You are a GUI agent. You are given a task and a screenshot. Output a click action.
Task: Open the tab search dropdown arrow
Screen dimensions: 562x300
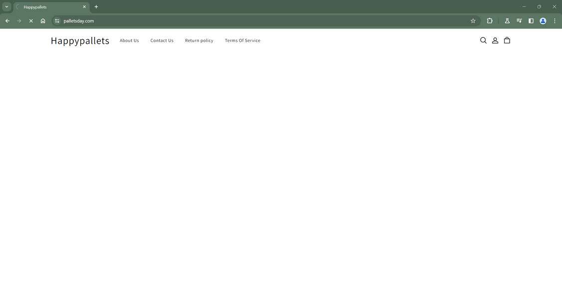(x=6, y=6)
